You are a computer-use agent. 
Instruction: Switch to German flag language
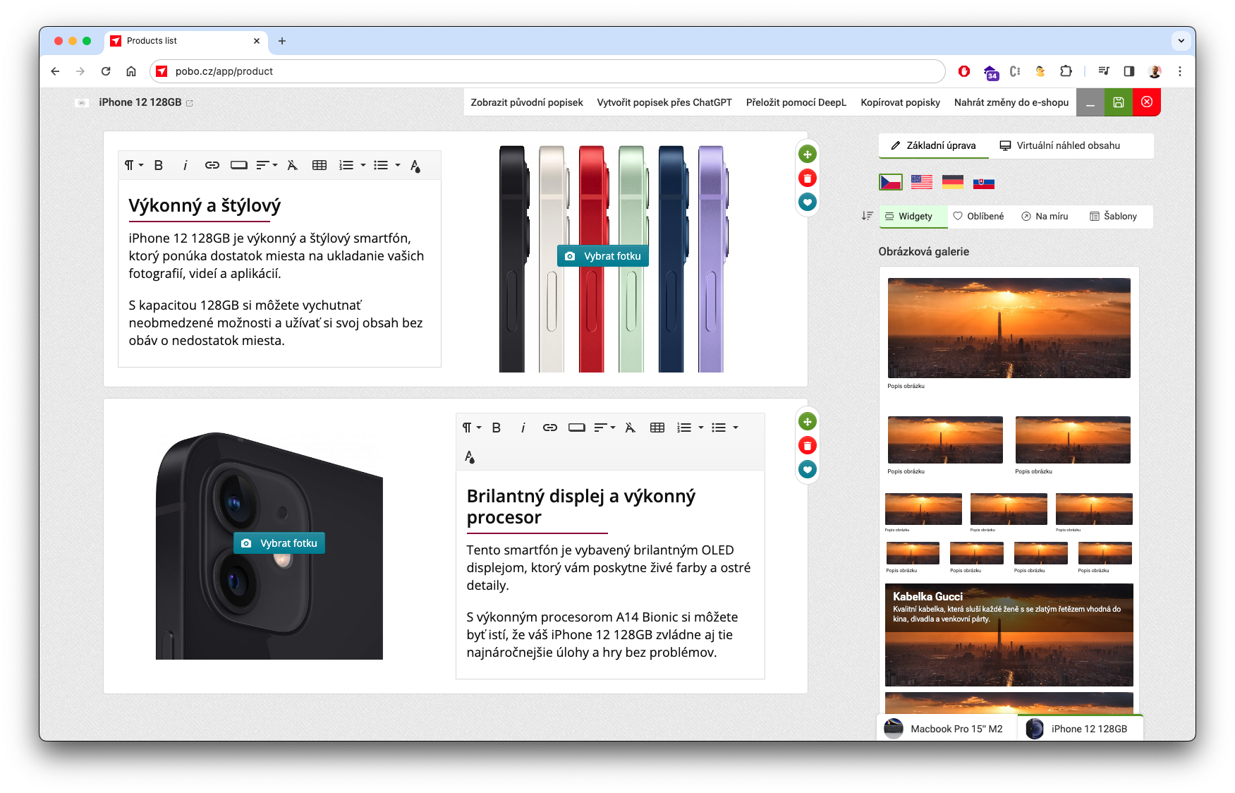coord(953,182)
